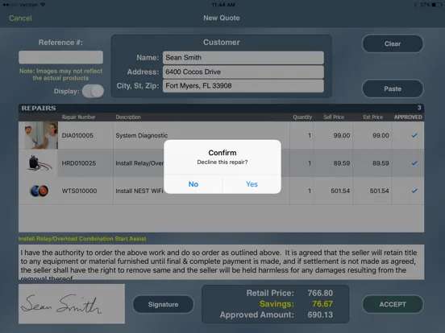The image size is (445, 333).
Task: Click the REPAIRS section header
Action: tap(39, 108)
